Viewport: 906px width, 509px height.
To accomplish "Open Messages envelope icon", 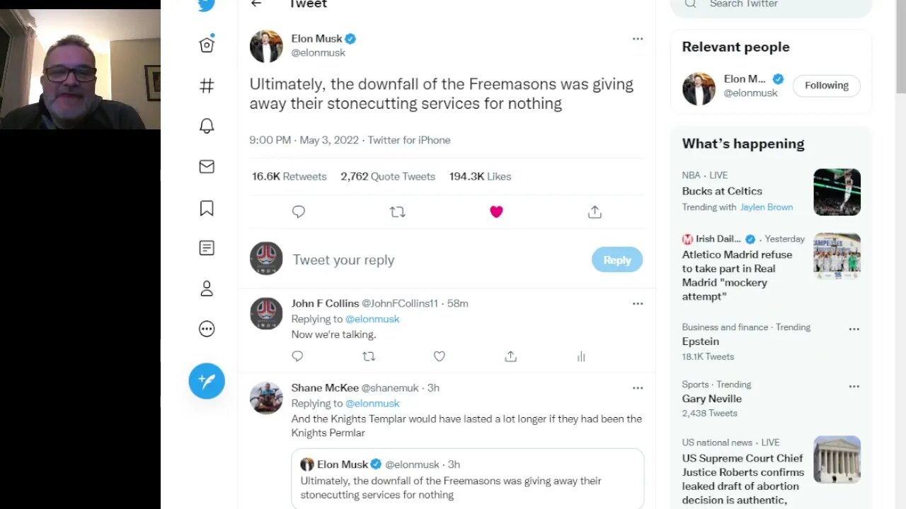I will coord(207,167).
